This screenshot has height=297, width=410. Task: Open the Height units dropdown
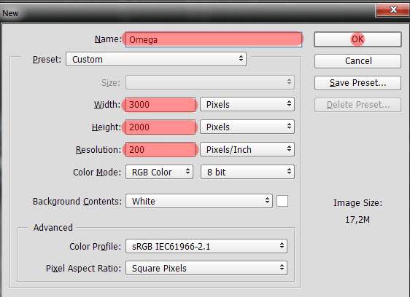click(247, 127)
